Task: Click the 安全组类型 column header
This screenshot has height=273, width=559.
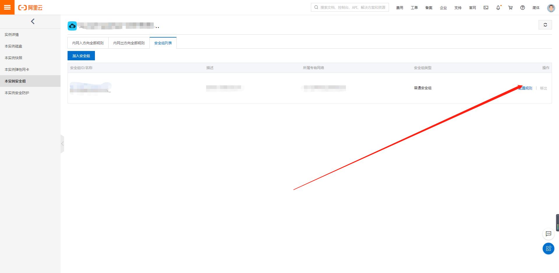Action: (x=423, y=68)
